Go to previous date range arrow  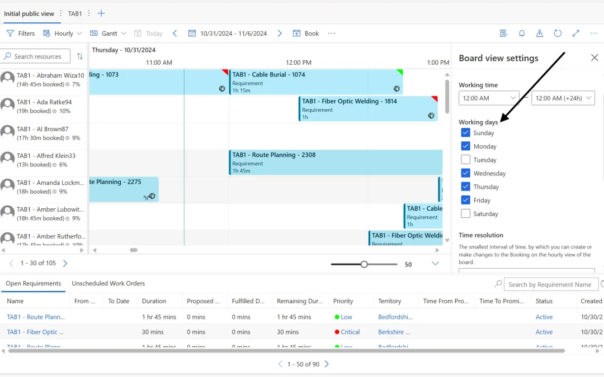175,34
